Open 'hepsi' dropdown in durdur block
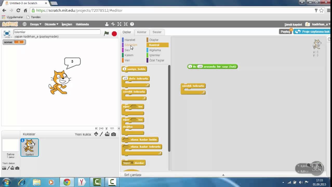Screen dimensions: 332x187 tap(128, 163)
